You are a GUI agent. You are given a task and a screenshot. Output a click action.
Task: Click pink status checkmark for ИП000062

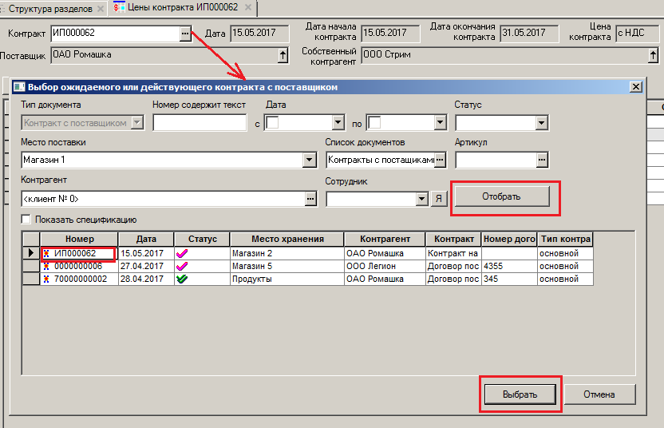coord(182,253)
